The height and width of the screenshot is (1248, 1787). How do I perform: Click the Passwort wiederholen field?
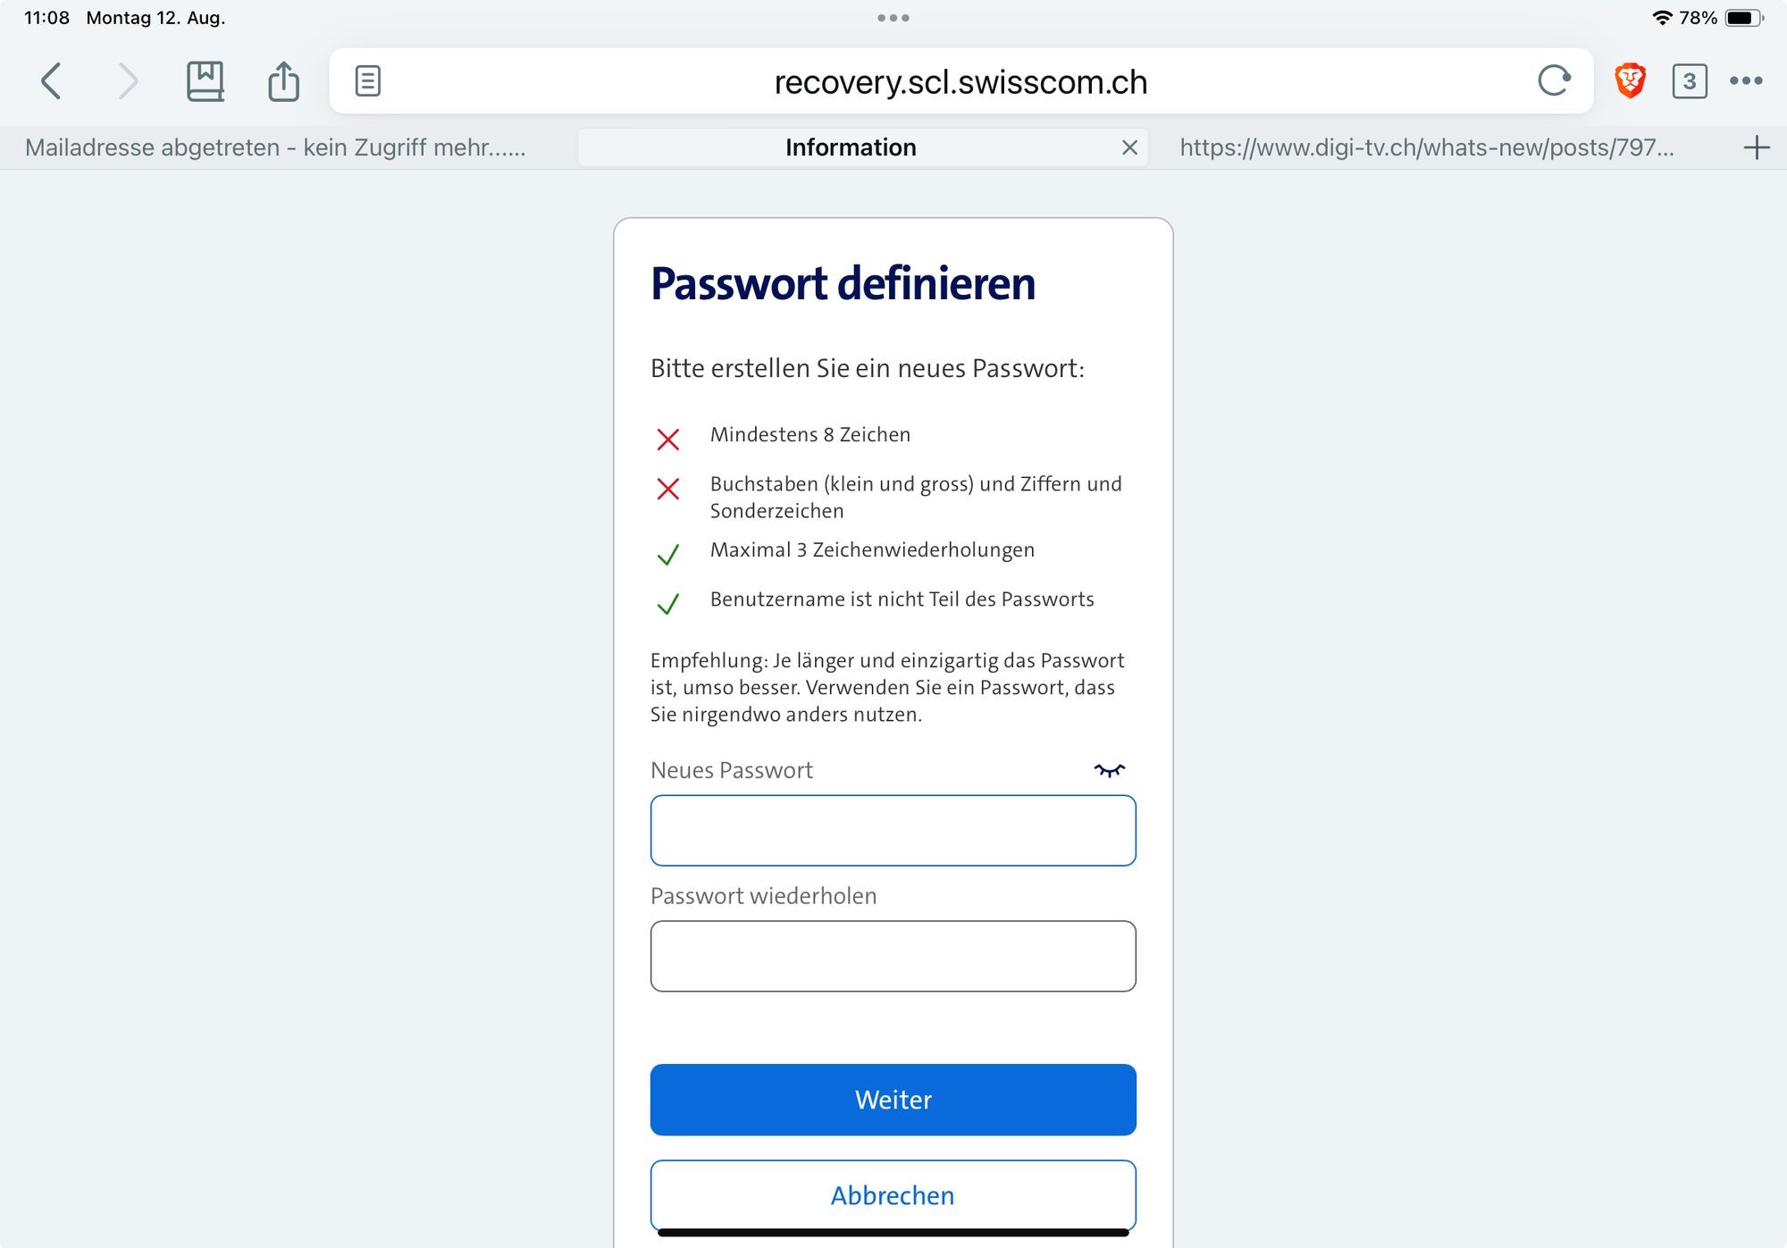click(893, 956)
